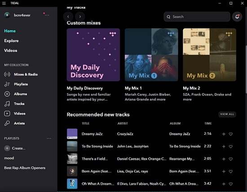Click the TITLE column header
This screenshot has width=247, height=192.
point(85,124)
